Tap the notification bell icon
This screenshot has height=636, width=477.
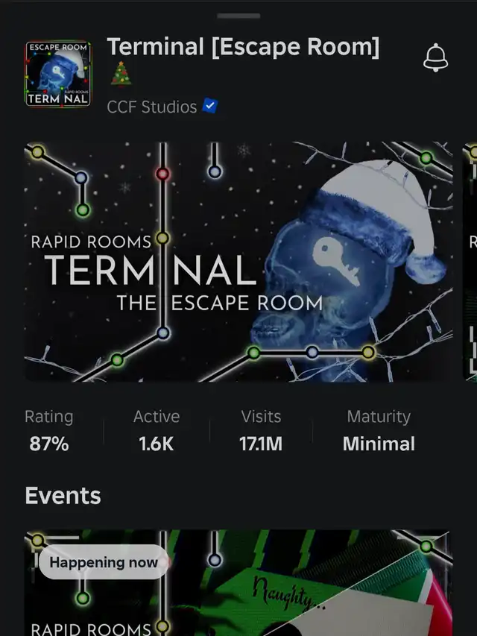435,57
